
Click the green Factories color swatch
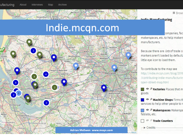[x=142, y=89]
